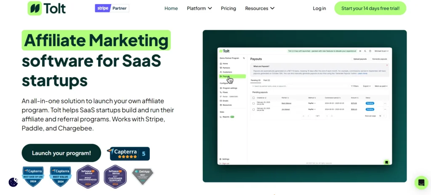The height and width of the screenshot is (195, 431).
Task: Click Software Advice Most Recommended badge
Action: tap(88, 177)
